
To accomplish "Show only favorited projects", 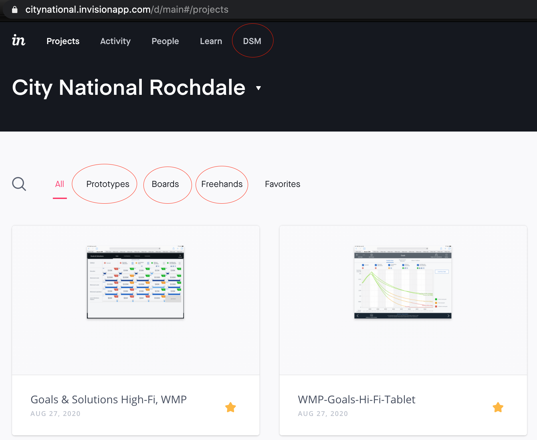I will click(x=283, y=184).
